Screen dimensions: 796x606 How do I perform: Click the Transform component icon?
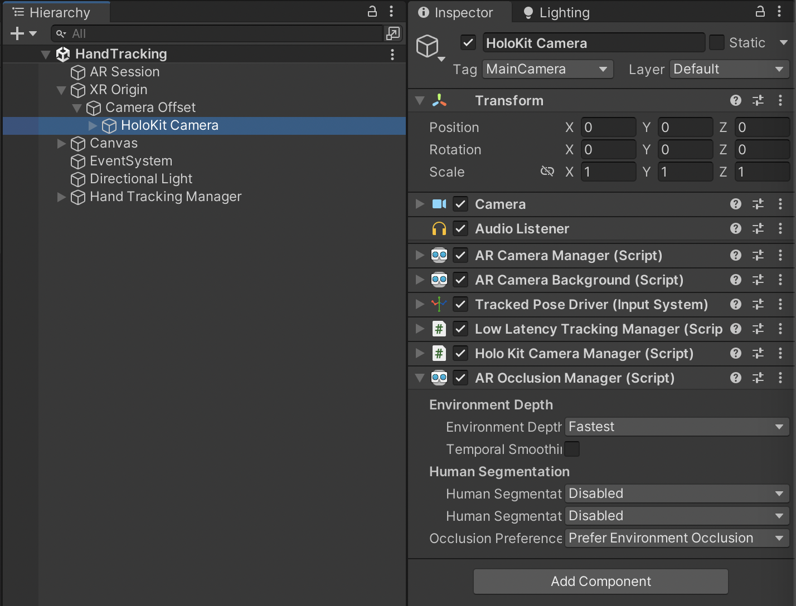(440, 100)
